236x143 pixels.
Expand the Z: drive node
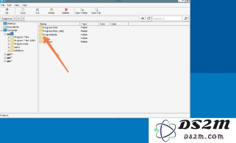tap(5, 61)
